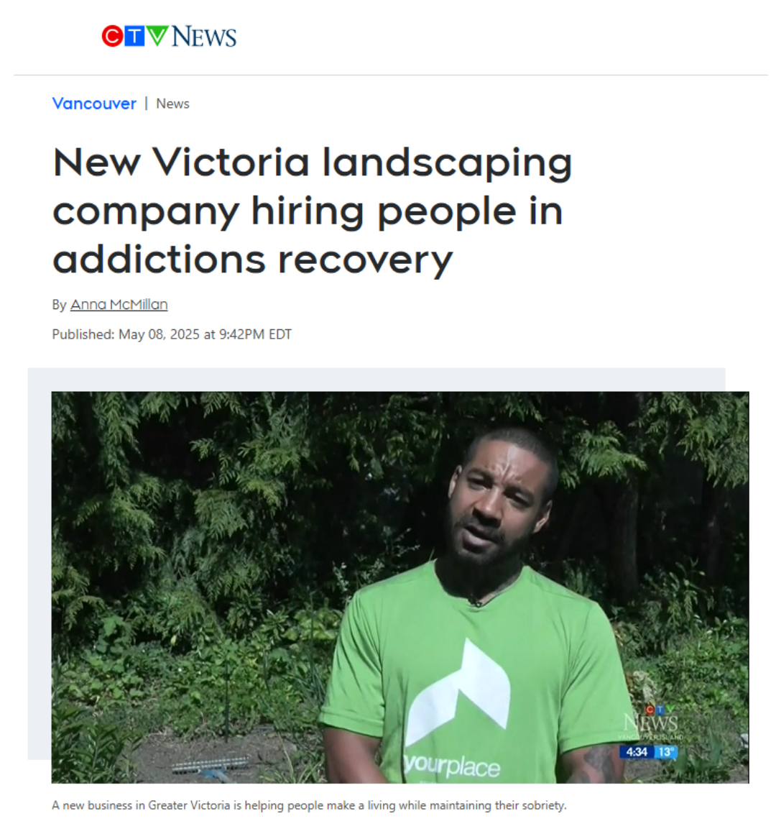Click the 4:34 time badge in the video
Screen dimensions: 776x834
coord(636,752)
